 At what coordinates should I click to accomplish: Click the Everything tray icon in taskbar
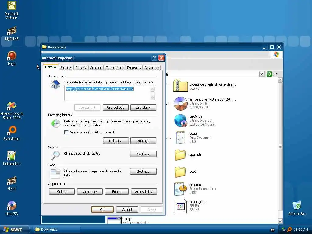click(x=290, y=229)
